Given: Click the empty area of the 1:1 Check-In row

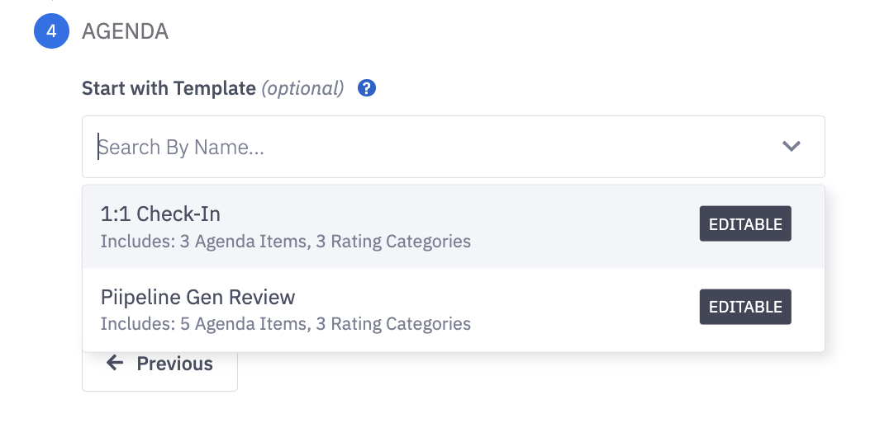Looking at the screenshot, I should [578, 227].
